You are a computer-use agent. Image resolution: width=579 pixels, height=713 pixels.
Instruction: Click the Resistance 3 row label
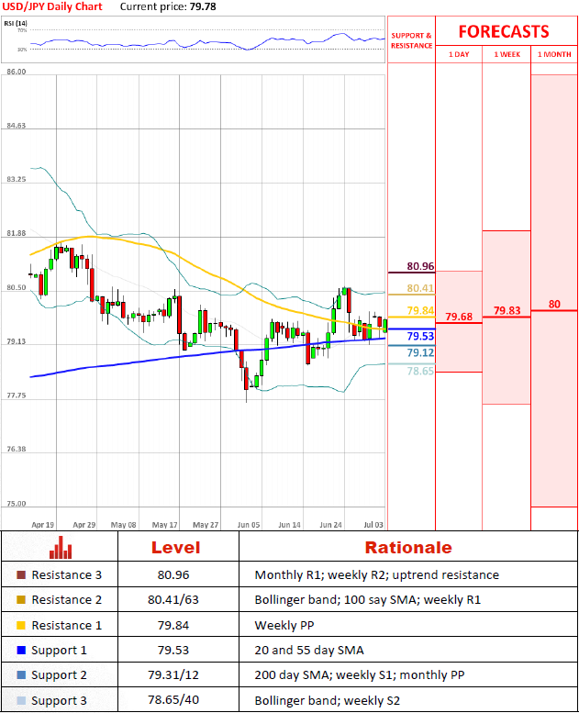pyautogui.click(x=66, y=574)
